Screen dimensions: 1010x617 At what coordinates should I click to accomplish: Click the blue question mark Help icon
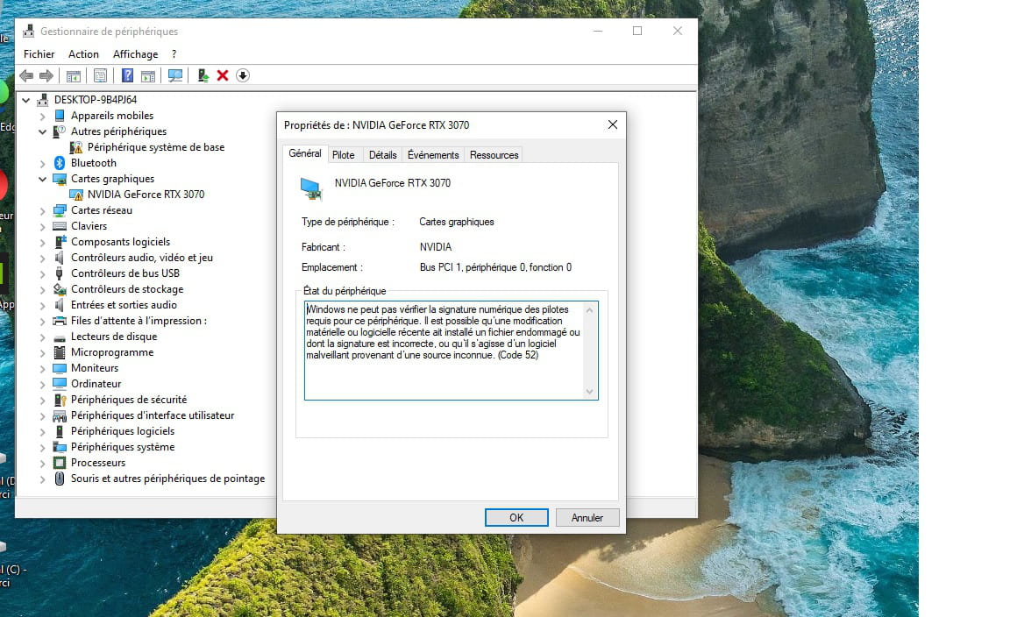[128, 76]
